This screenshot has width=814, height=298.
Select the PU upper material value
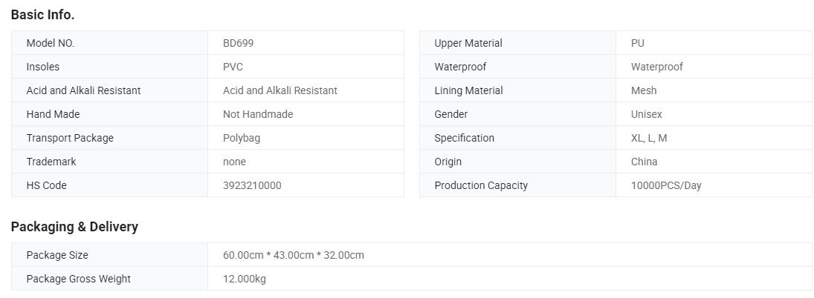coord(637,43)
